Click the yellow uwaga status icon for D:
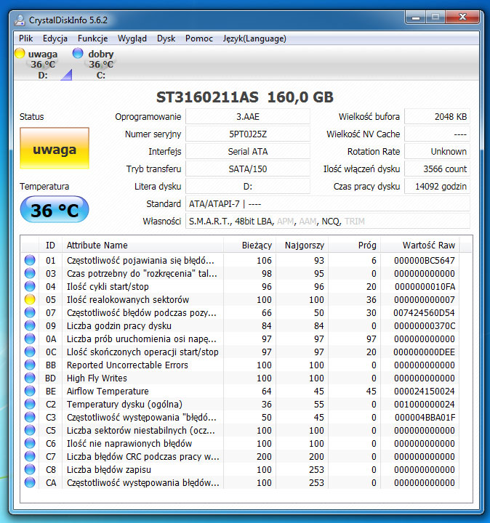The width and height of the screenshot is (490, 523). pos(20,53)
